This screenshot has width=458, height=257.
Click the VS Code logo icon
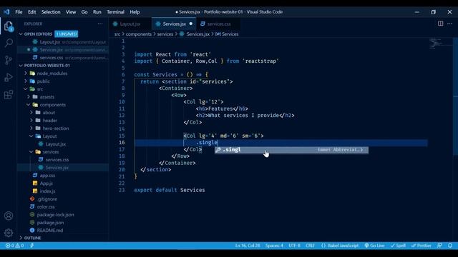coord(6,12)
